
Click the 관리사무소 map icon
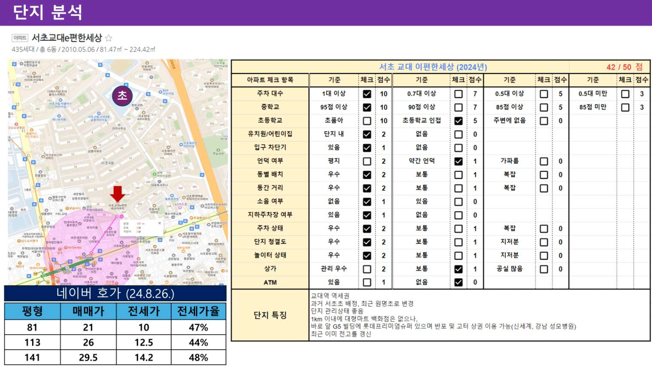[x=119, y=125]
